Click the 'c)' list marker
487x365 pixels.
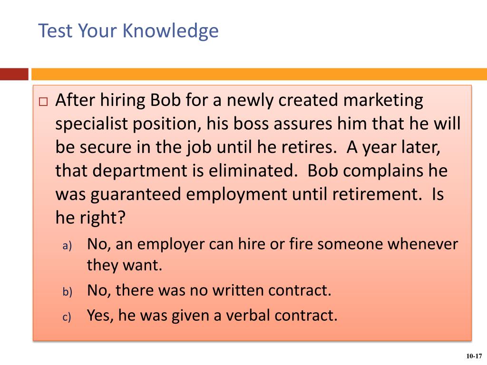pyautogui.click(x=67, y=317)
